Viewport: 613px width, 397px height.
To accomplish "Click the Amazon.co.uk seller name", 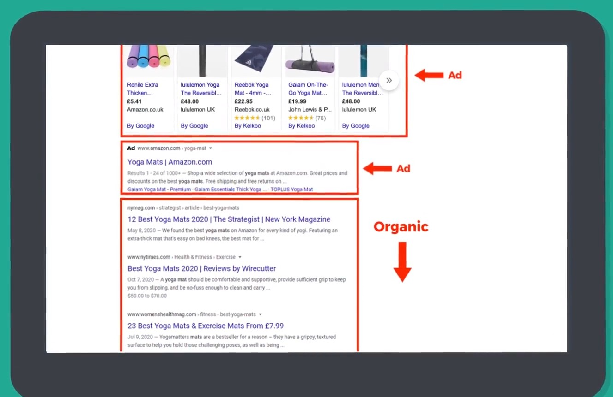I will (145, 110).
